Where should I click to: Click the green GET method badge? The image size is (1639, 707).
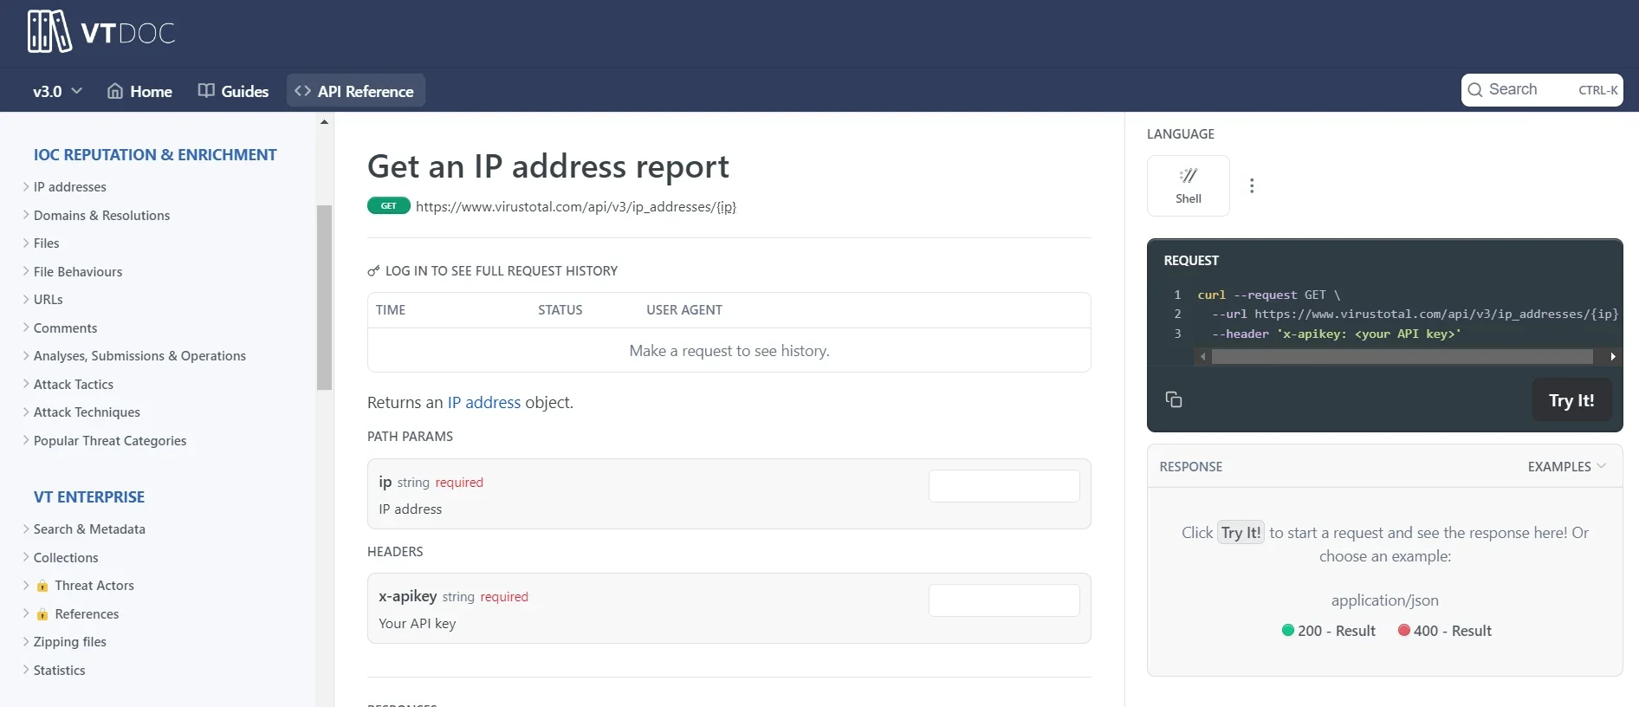pos(389,206)
